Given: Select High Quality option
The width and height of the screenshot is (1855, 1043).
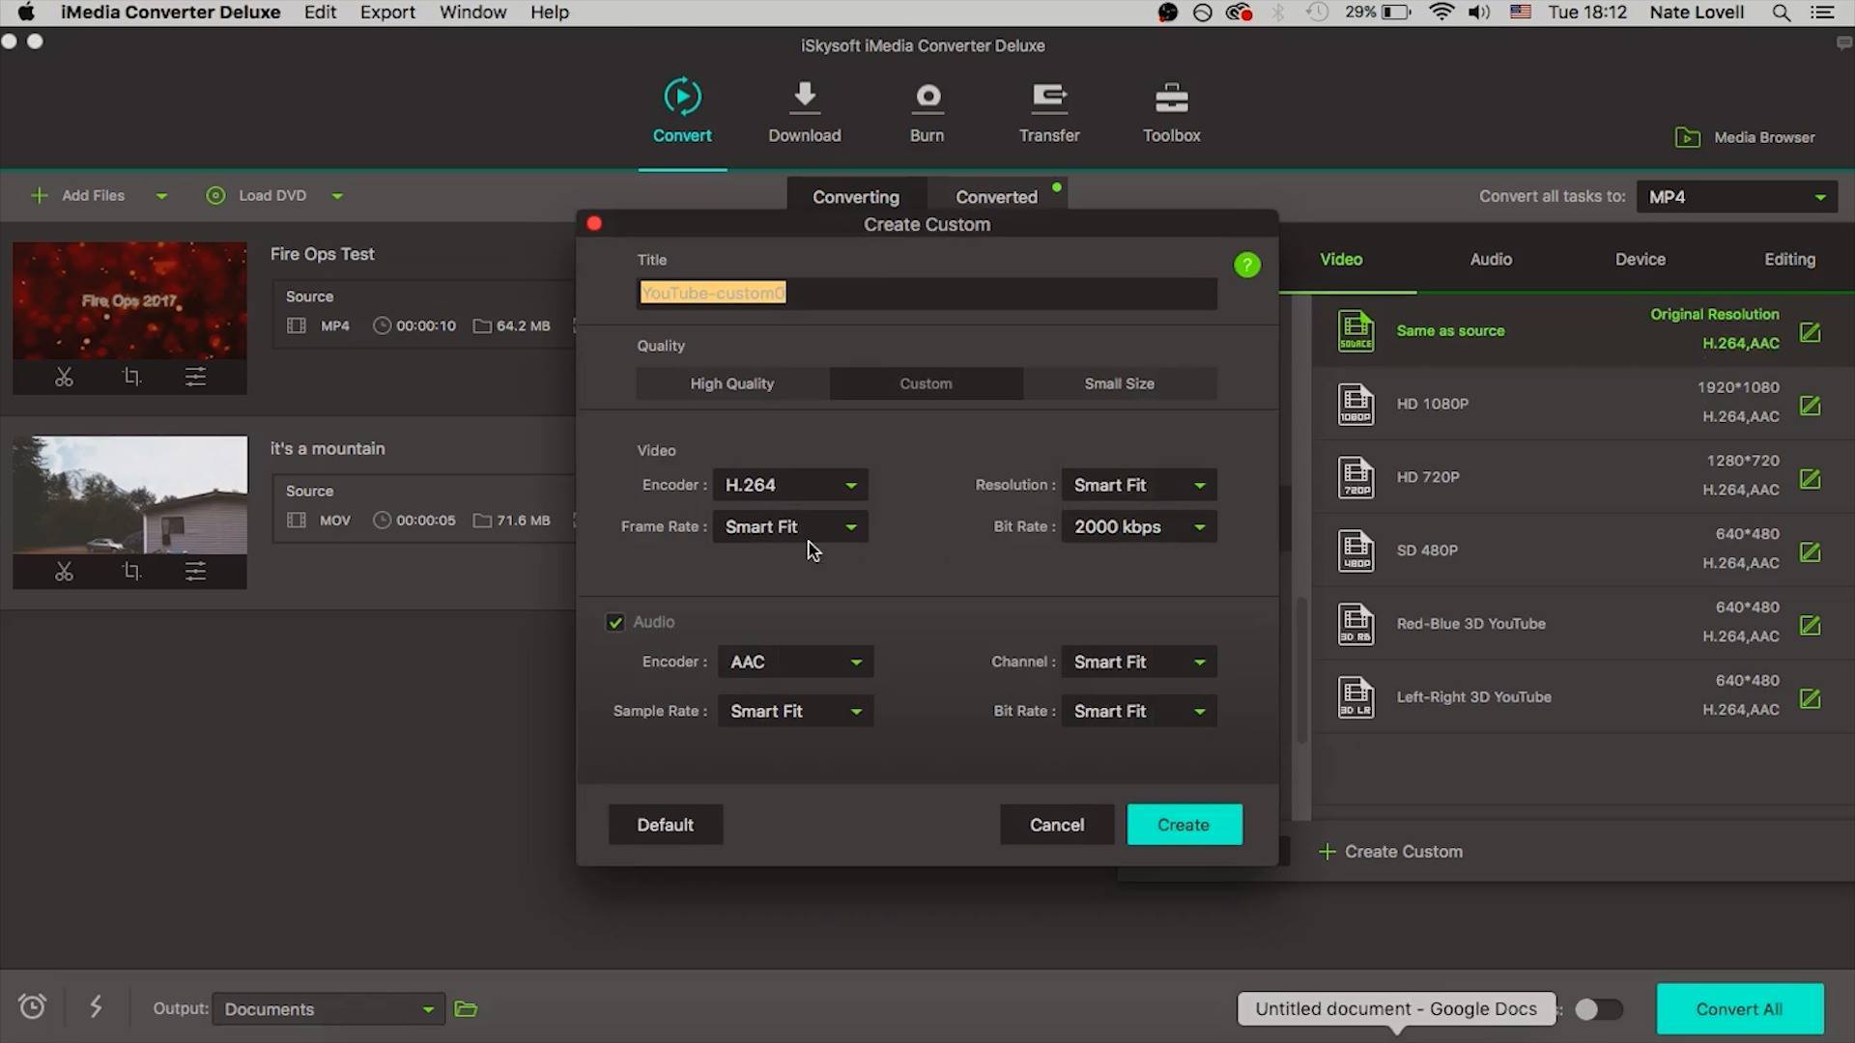Looking at the screenshot, I should 732,383.
